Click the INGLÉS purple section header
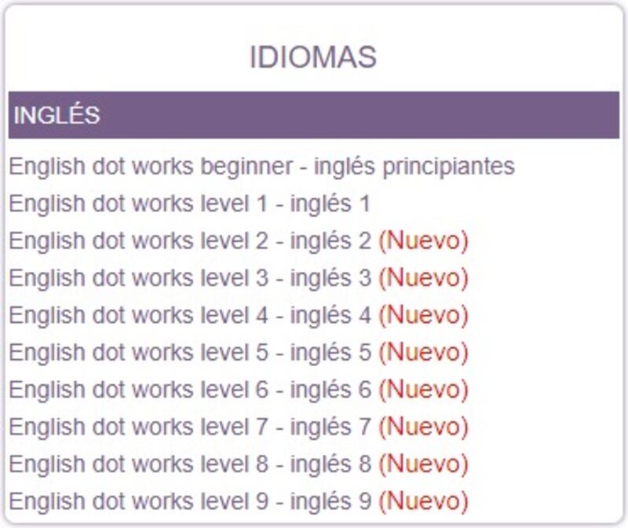Image resolution: width=628 pixels, height=528 pixels. coord(314,115)
